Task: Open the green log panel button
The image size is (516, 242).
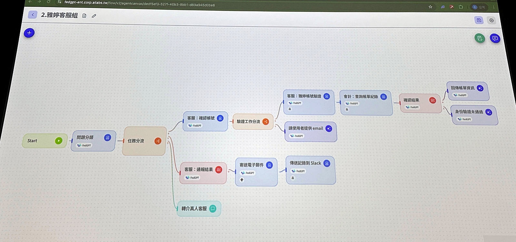Action: (x=480, y=38)
